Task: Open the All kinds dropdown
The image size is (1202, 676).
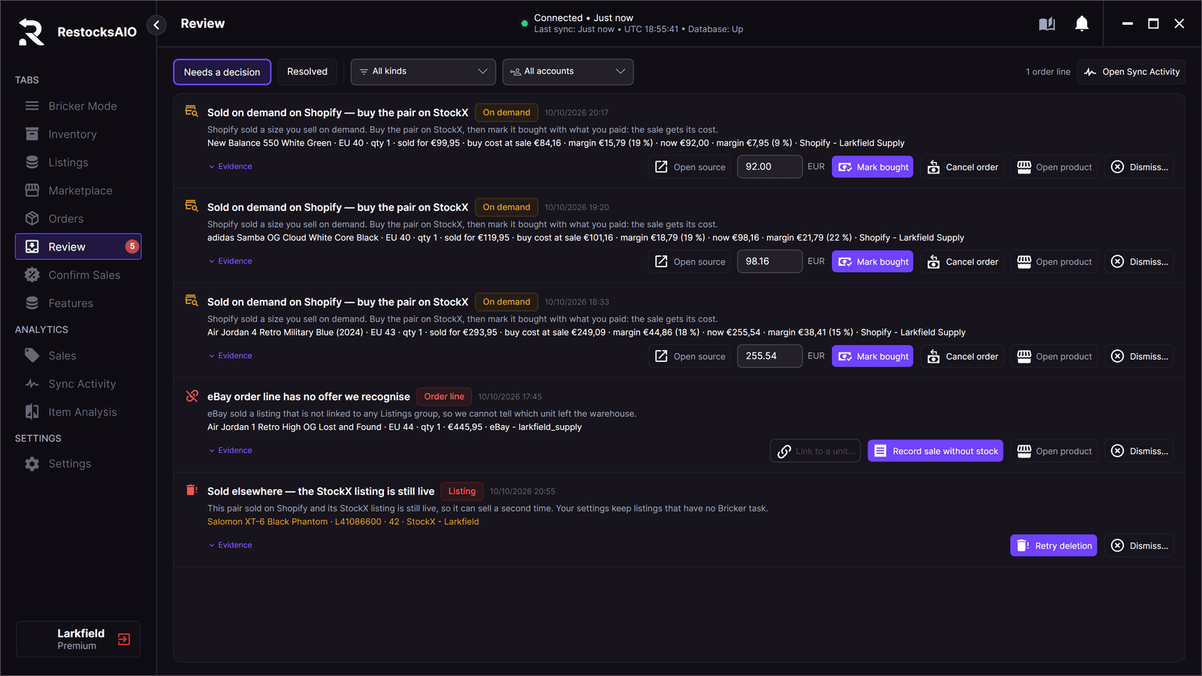Action: [x=423, y=72]
